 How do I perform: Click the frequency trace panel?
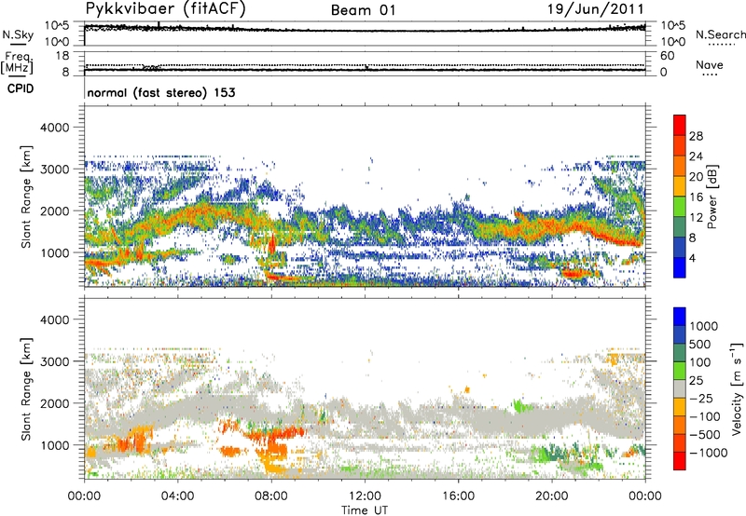coord(365,63)
